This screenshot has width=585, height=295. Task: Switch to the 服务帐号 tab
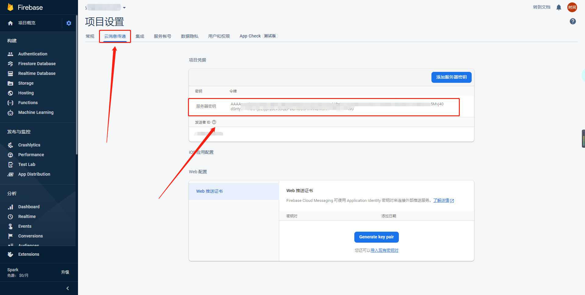162,36
